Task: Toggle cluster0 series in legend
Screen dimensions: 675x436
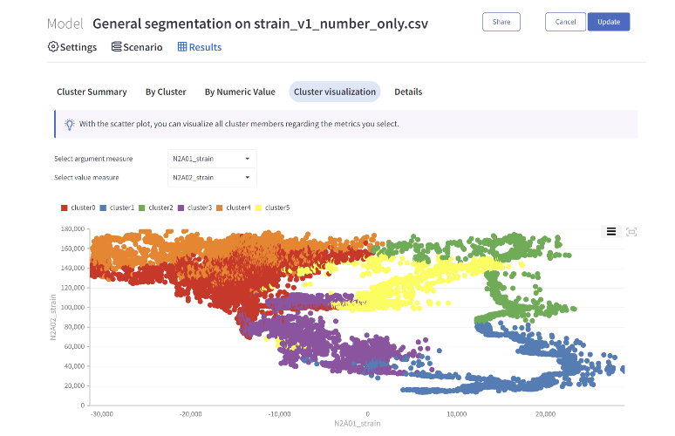Action: coord(78,208)
